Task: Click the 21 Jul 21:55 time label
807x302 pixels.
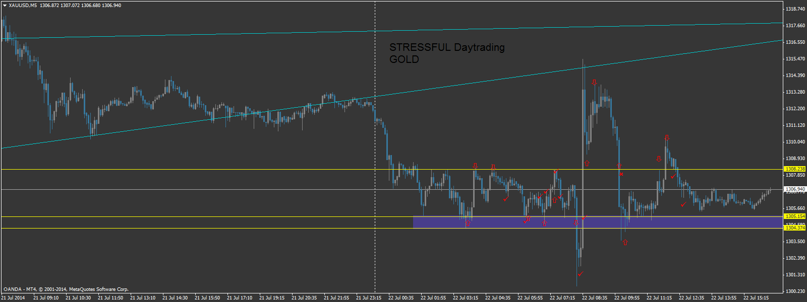Action: coord(336,298)
